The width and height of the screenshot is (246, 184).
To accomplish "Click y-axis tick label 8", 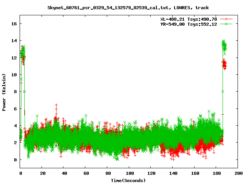I will (x=15, y=92).
